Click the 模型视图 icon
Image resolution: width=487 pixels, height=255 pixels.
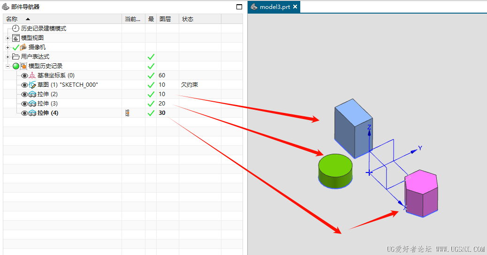pos(16,38)
